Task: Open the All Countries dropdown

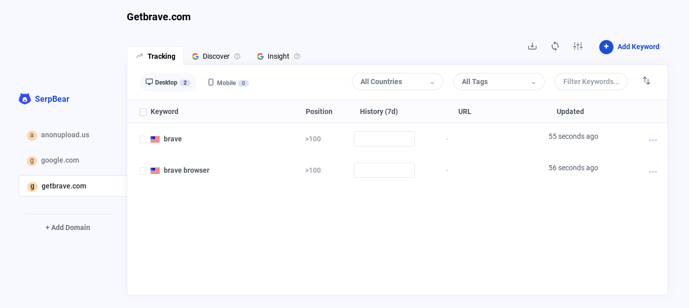Action: coord(397,82)
